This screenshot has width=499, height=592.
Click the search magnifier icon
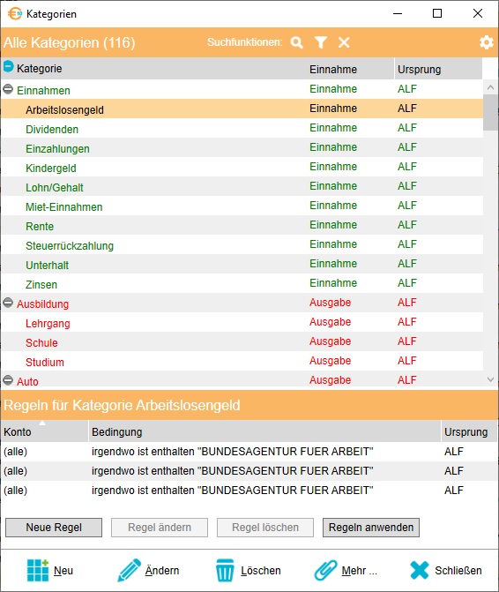[297, 42]
